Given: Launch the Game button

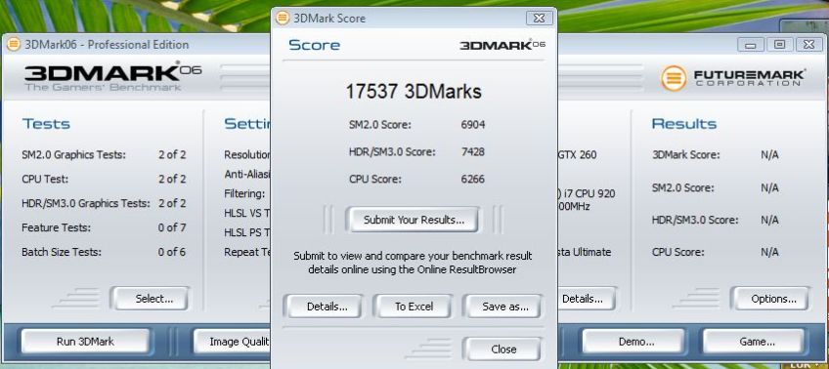Looking at the screenshot, I should (754, 342).
